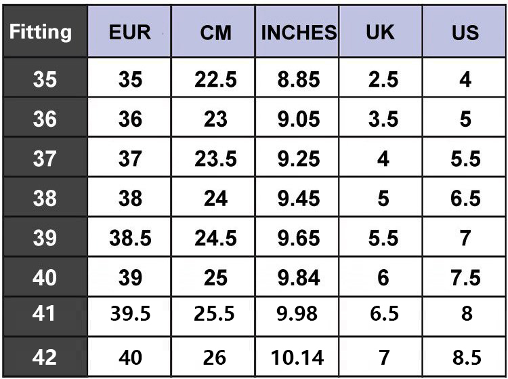Click the 8.5 US size cell

[465, 357]
